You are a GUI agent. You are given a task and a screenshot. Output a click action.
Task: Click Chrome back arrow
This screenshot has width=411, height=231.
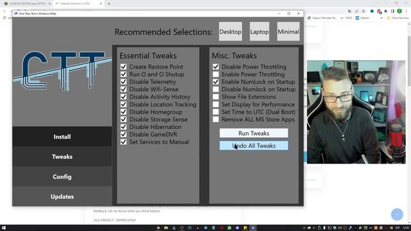pyautogui.click(x=4, y=11)
